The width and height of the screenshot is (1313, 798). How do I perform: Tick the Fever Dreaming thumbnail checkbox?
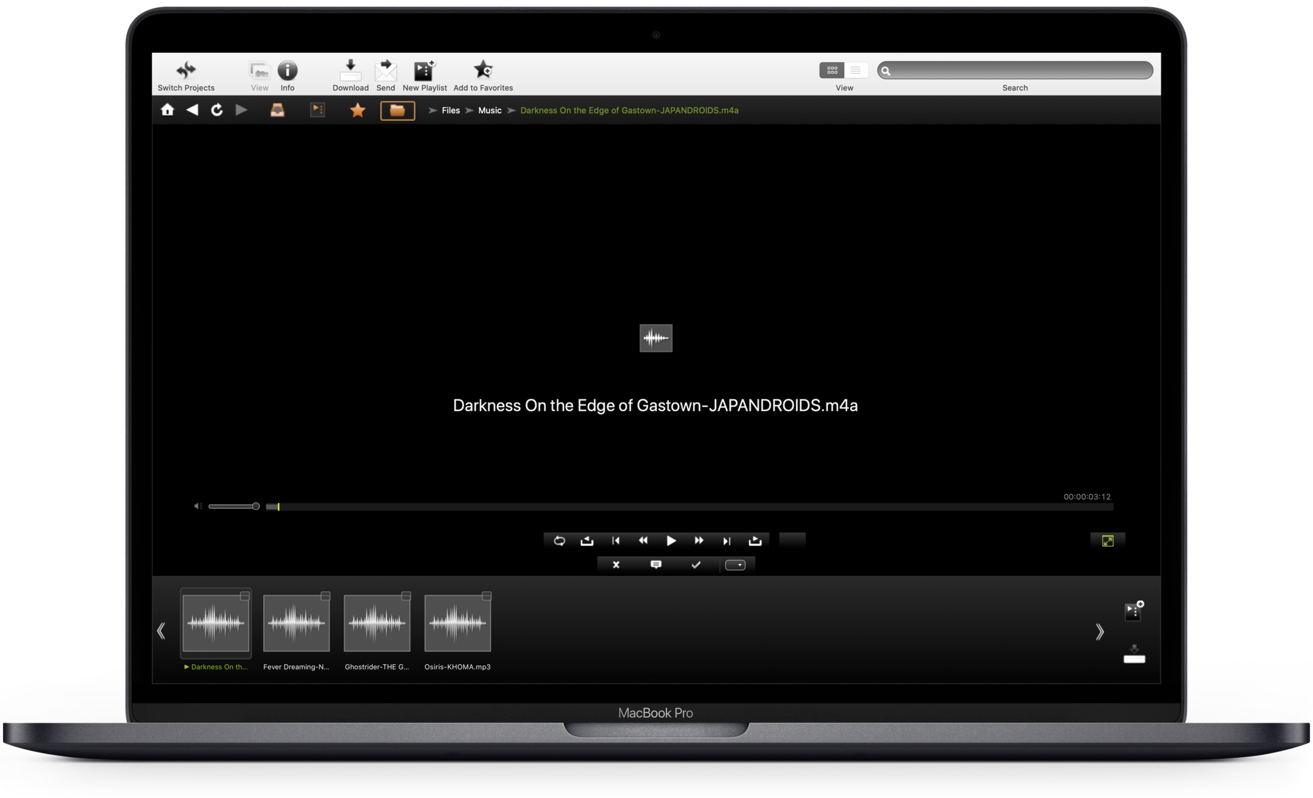[x=326, y=596]
